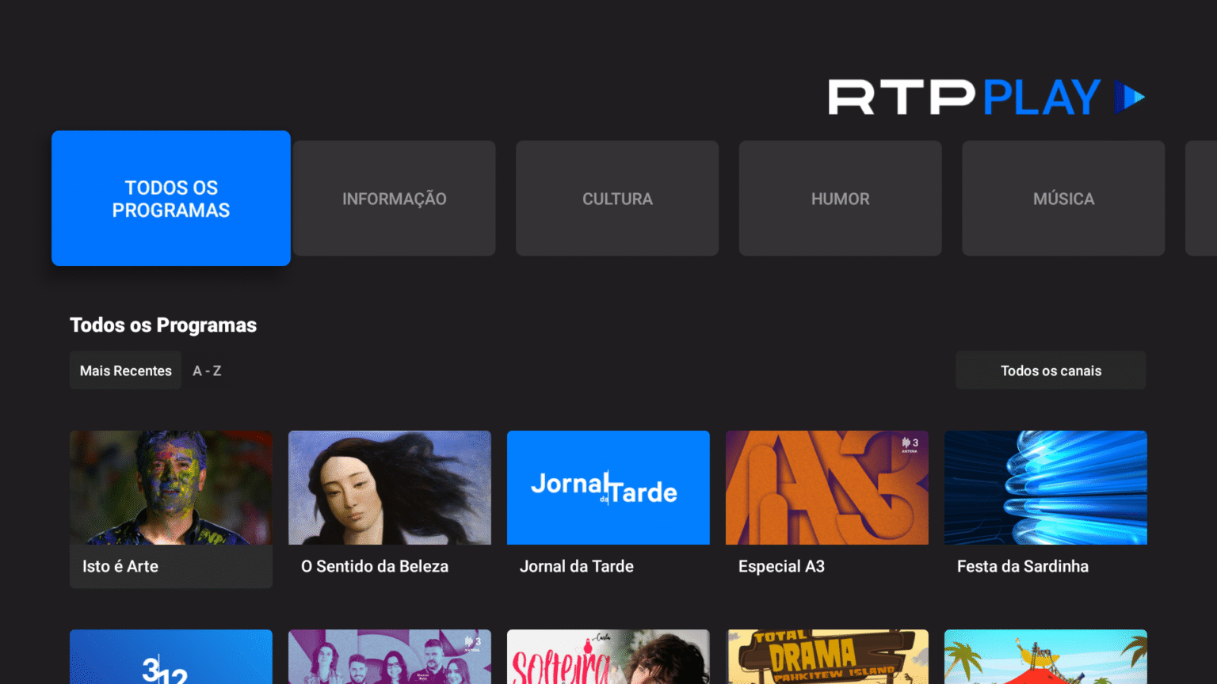Enable the A - Z sorting filter

click(x=207, y=370)
